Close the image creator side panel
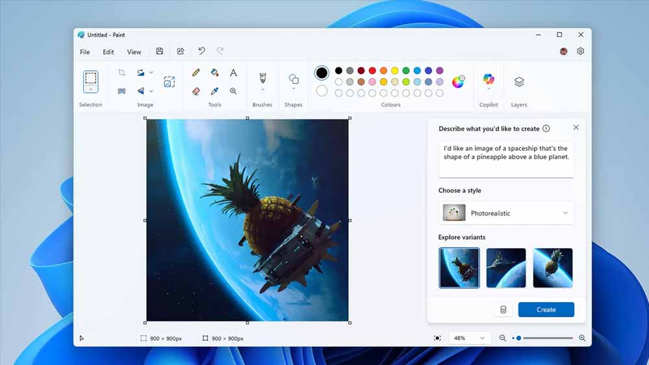Screen dimensions: 649x365 (x=576, y=128)
